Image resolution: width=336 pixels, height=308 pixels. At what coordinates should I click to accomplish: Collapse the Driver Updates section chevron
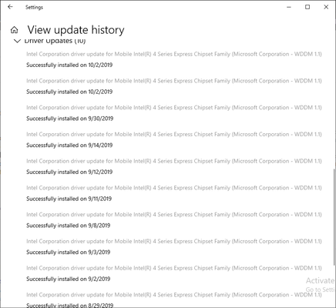[x=17, y=41]
